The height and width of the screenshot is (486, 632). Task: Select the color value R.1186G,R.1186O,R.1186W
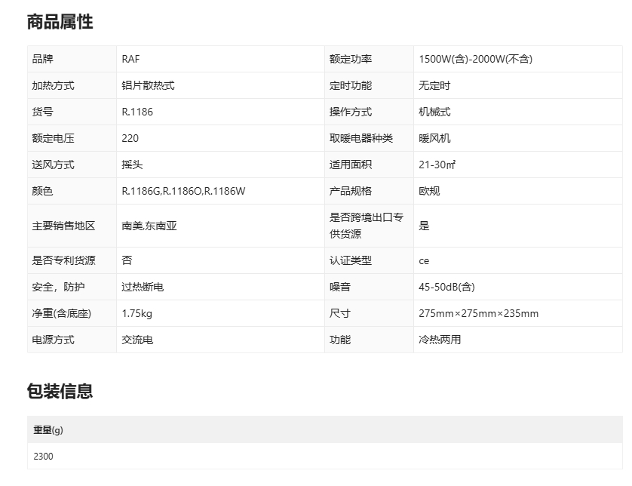(183, 191)
